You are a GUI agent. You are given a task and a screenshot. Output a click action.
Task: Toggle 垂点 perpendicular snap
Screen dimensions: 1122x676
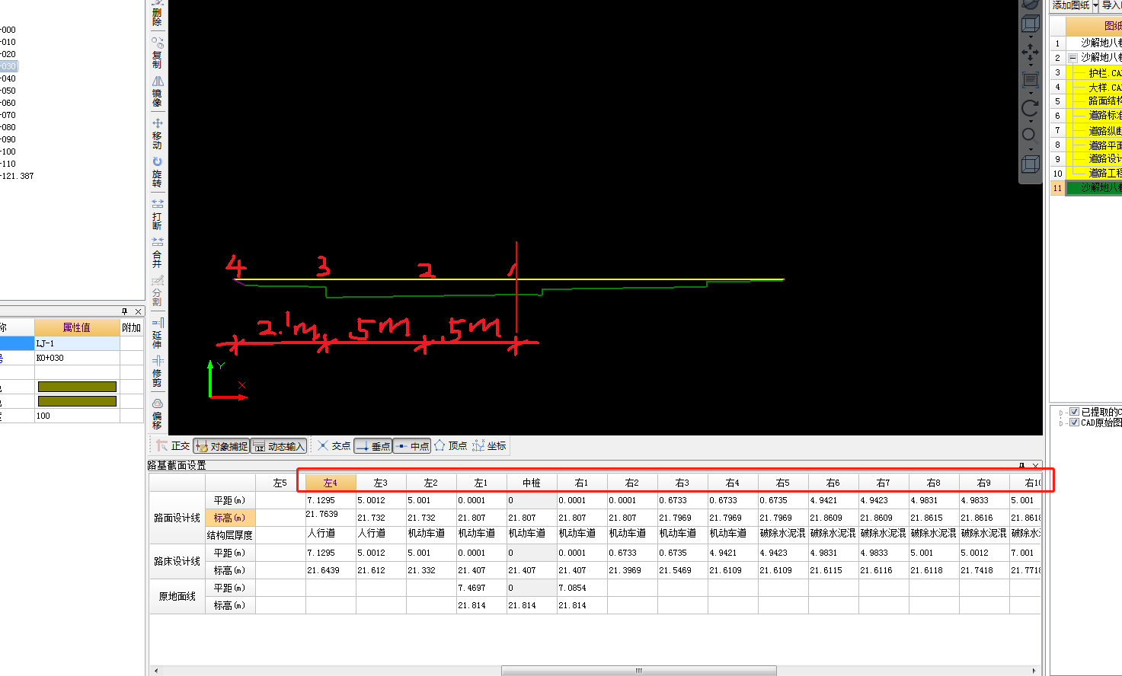tap(373, 446)
